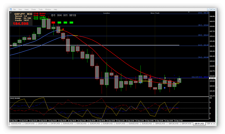Click the London session label atop the chart

point(107,13)
